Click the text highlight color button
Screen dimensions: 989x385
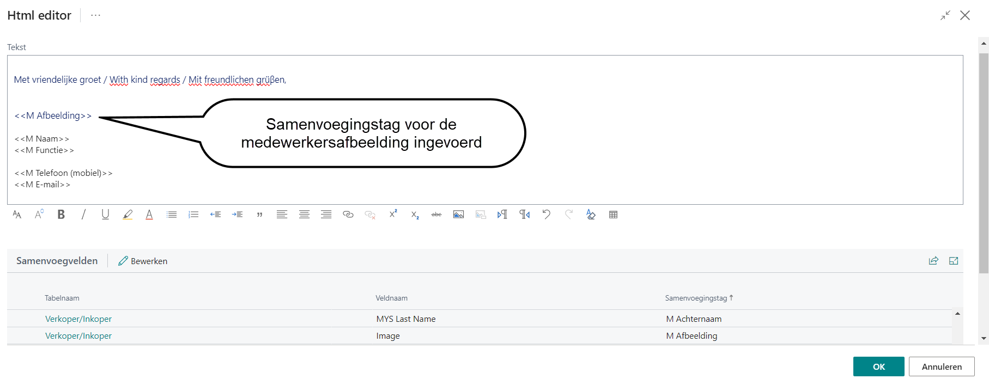128,215
